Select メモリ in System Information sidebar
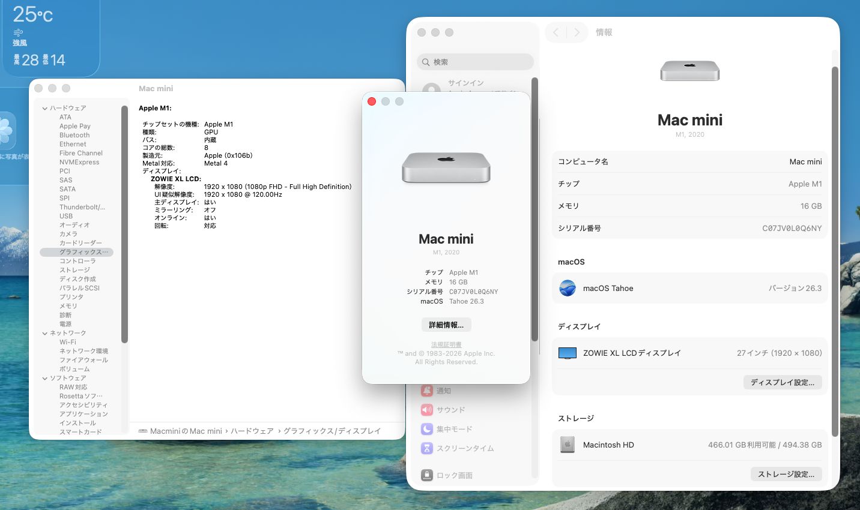The height and width of the screenshot is (510, 860). point(68,306)
